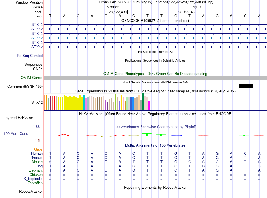The width and height of the screenshot is (267, 198).
Task: Click the Human species label
Action: pos(37,153)
